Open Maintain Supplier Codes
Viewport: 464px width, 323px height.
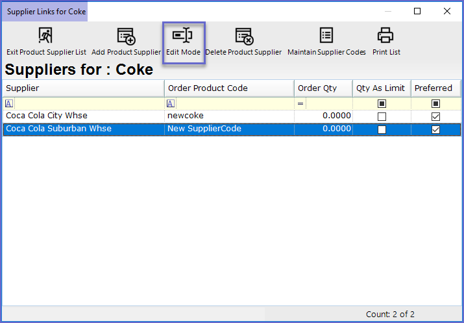tap(326, 36)
